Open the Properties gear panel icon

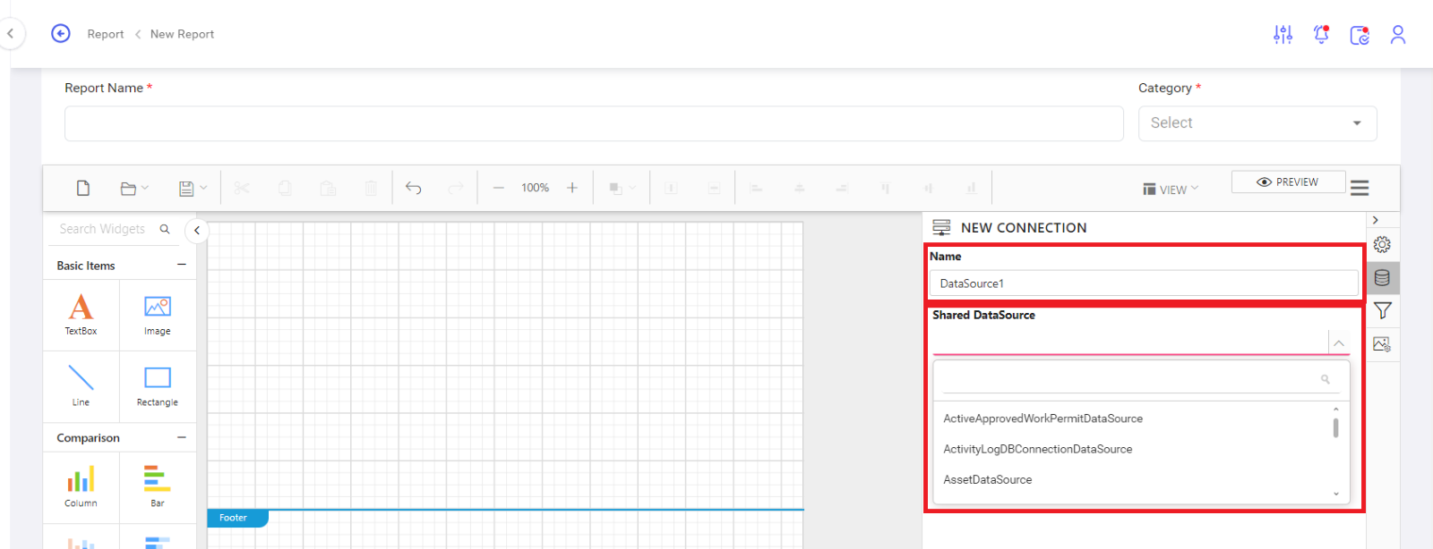pyautogui.click(x=1382, y=244)
